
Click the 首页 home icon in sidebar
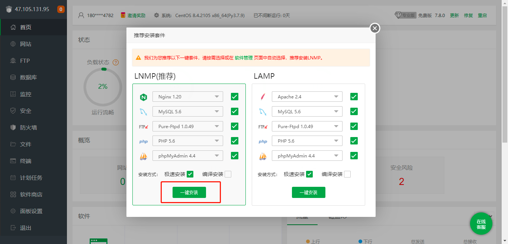[x=13, y=27]
